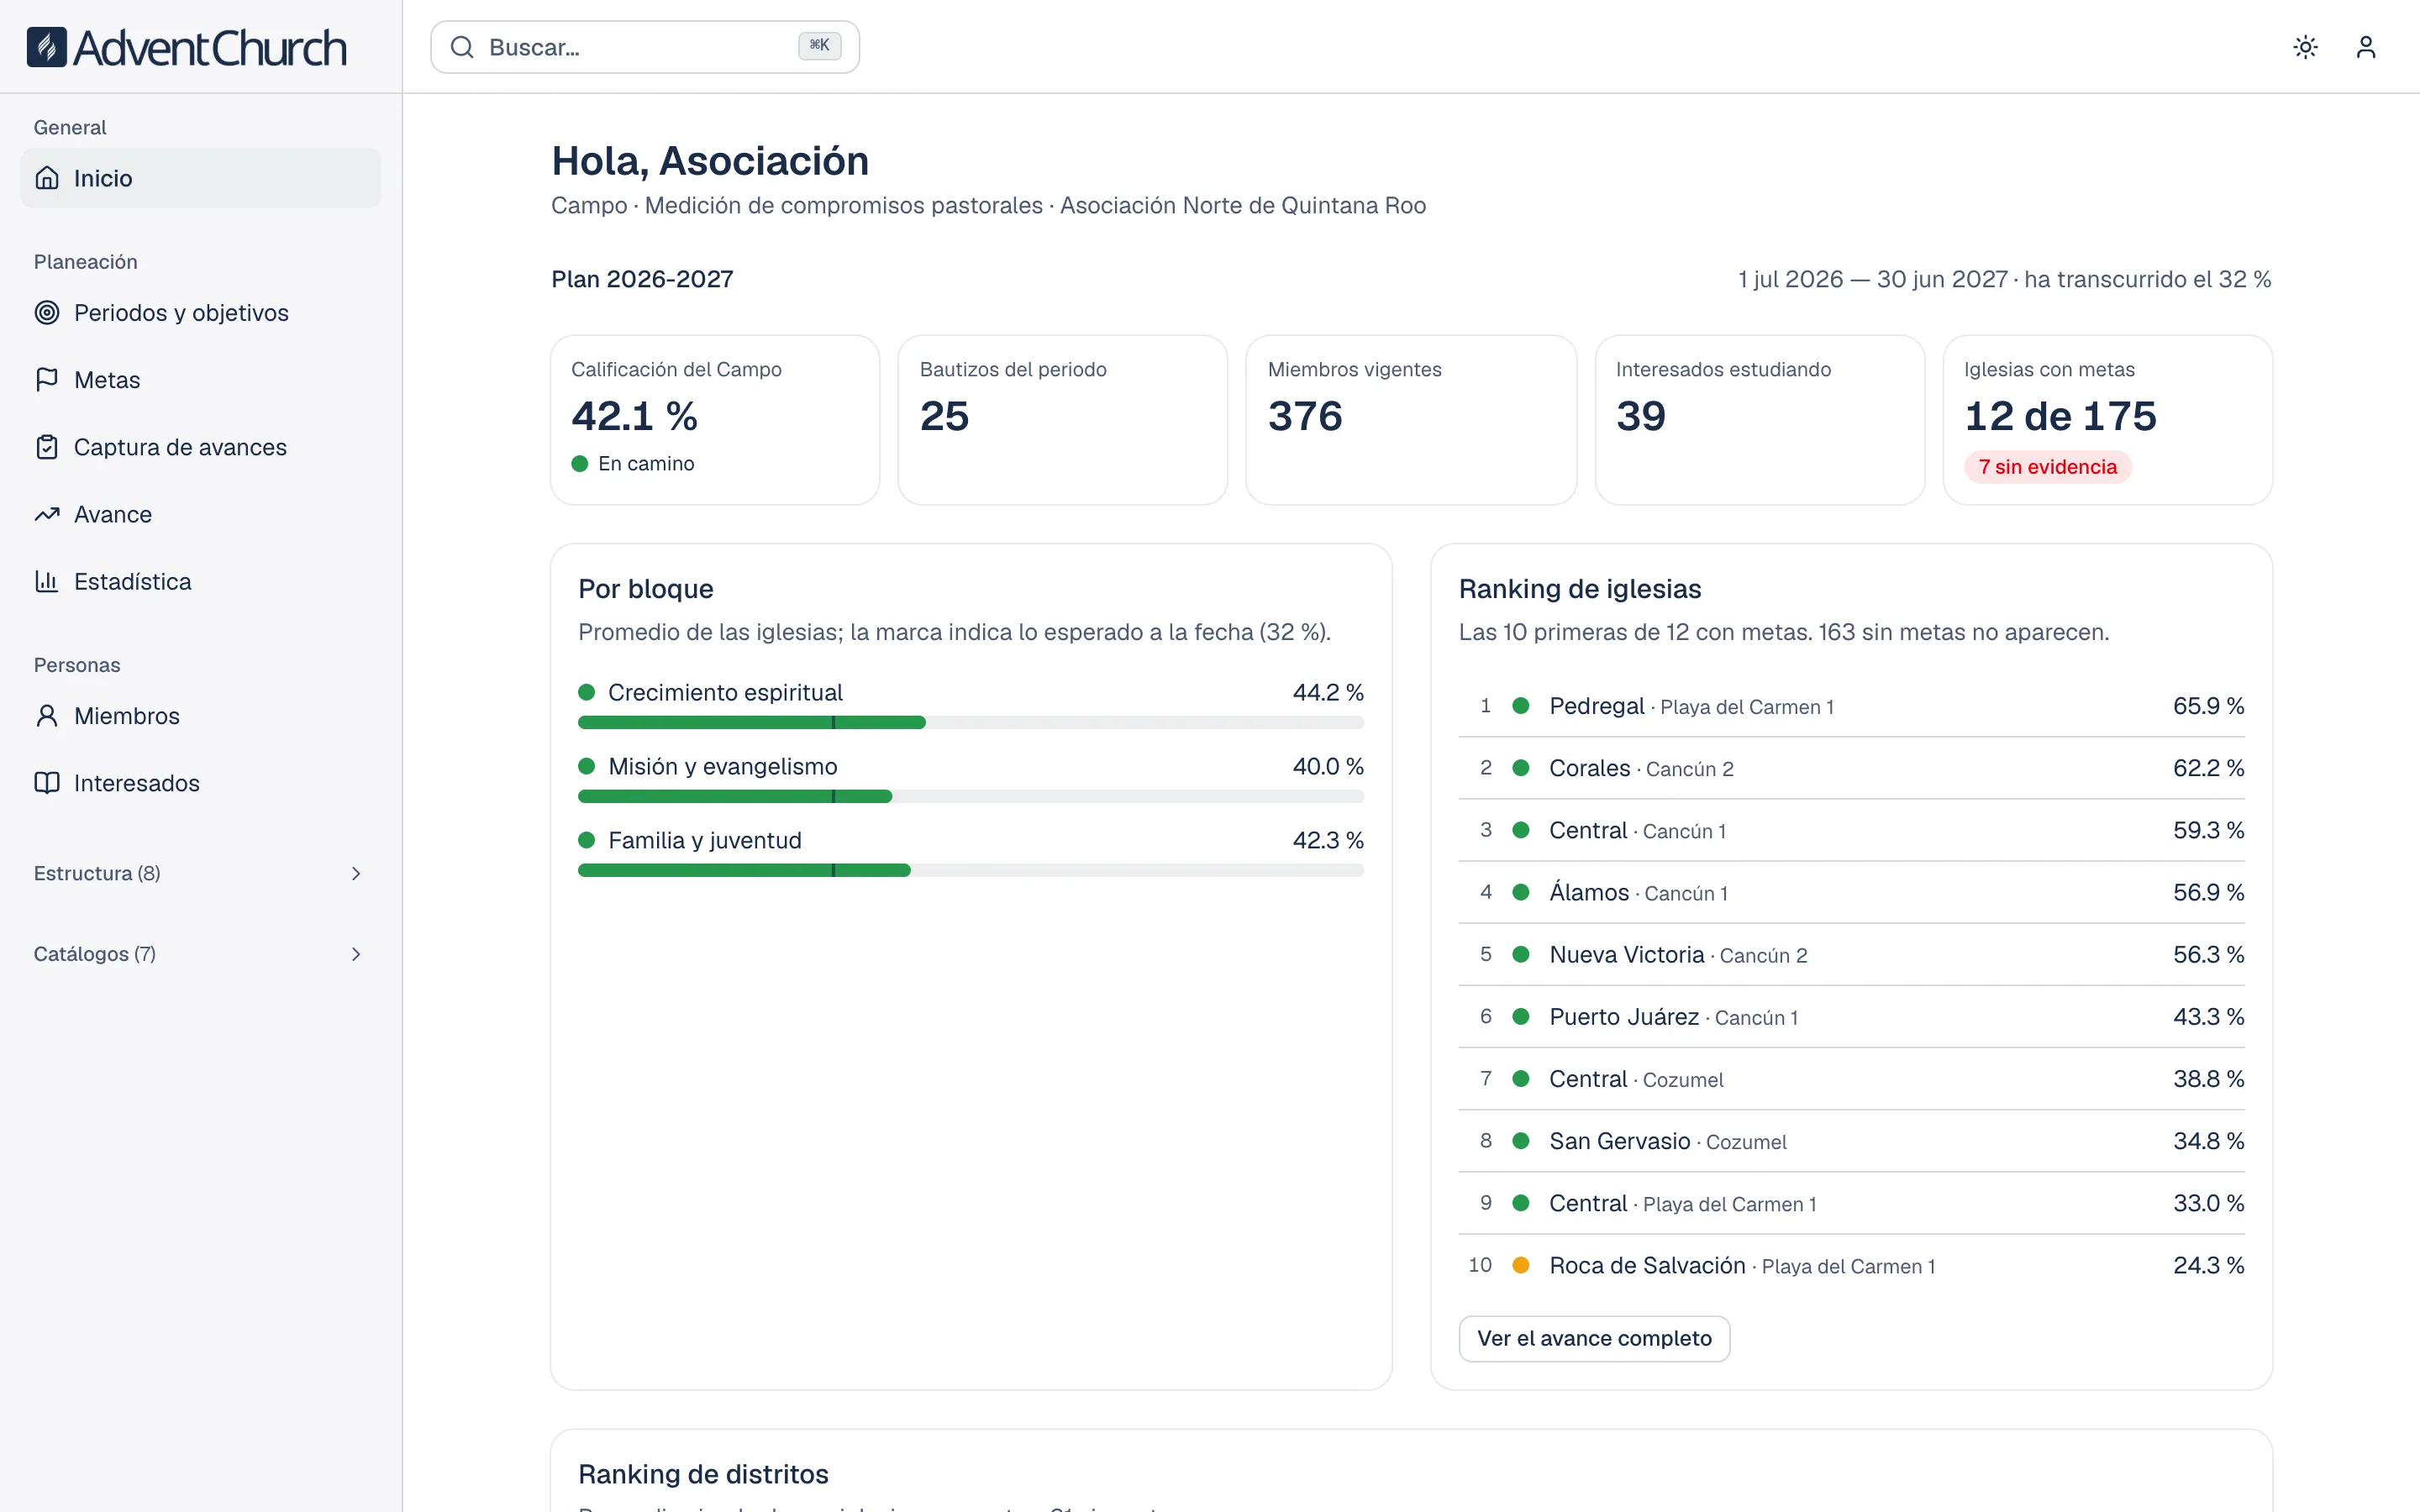
Task: Click the book icon beside Interesados
Action: pos(47,783)
